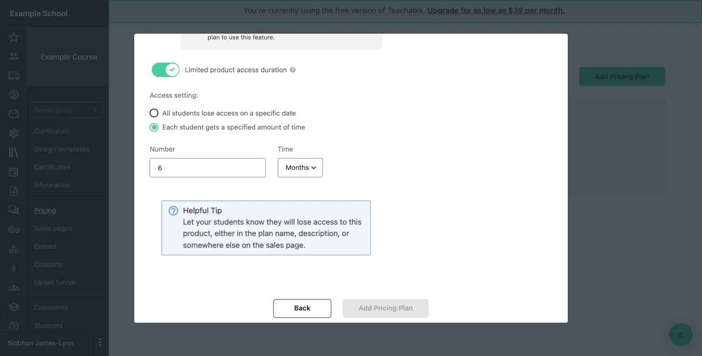Click the Helpful Tip heading

pyautogui.click(x=202, y=211)
